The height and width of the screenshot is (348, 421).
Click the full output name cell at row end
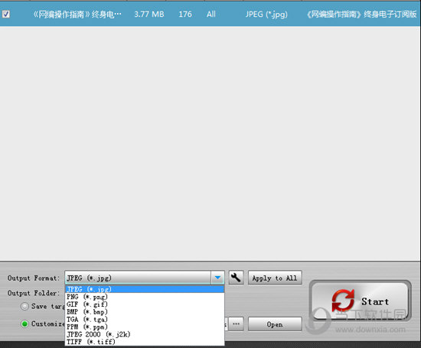tap(362, 14)
